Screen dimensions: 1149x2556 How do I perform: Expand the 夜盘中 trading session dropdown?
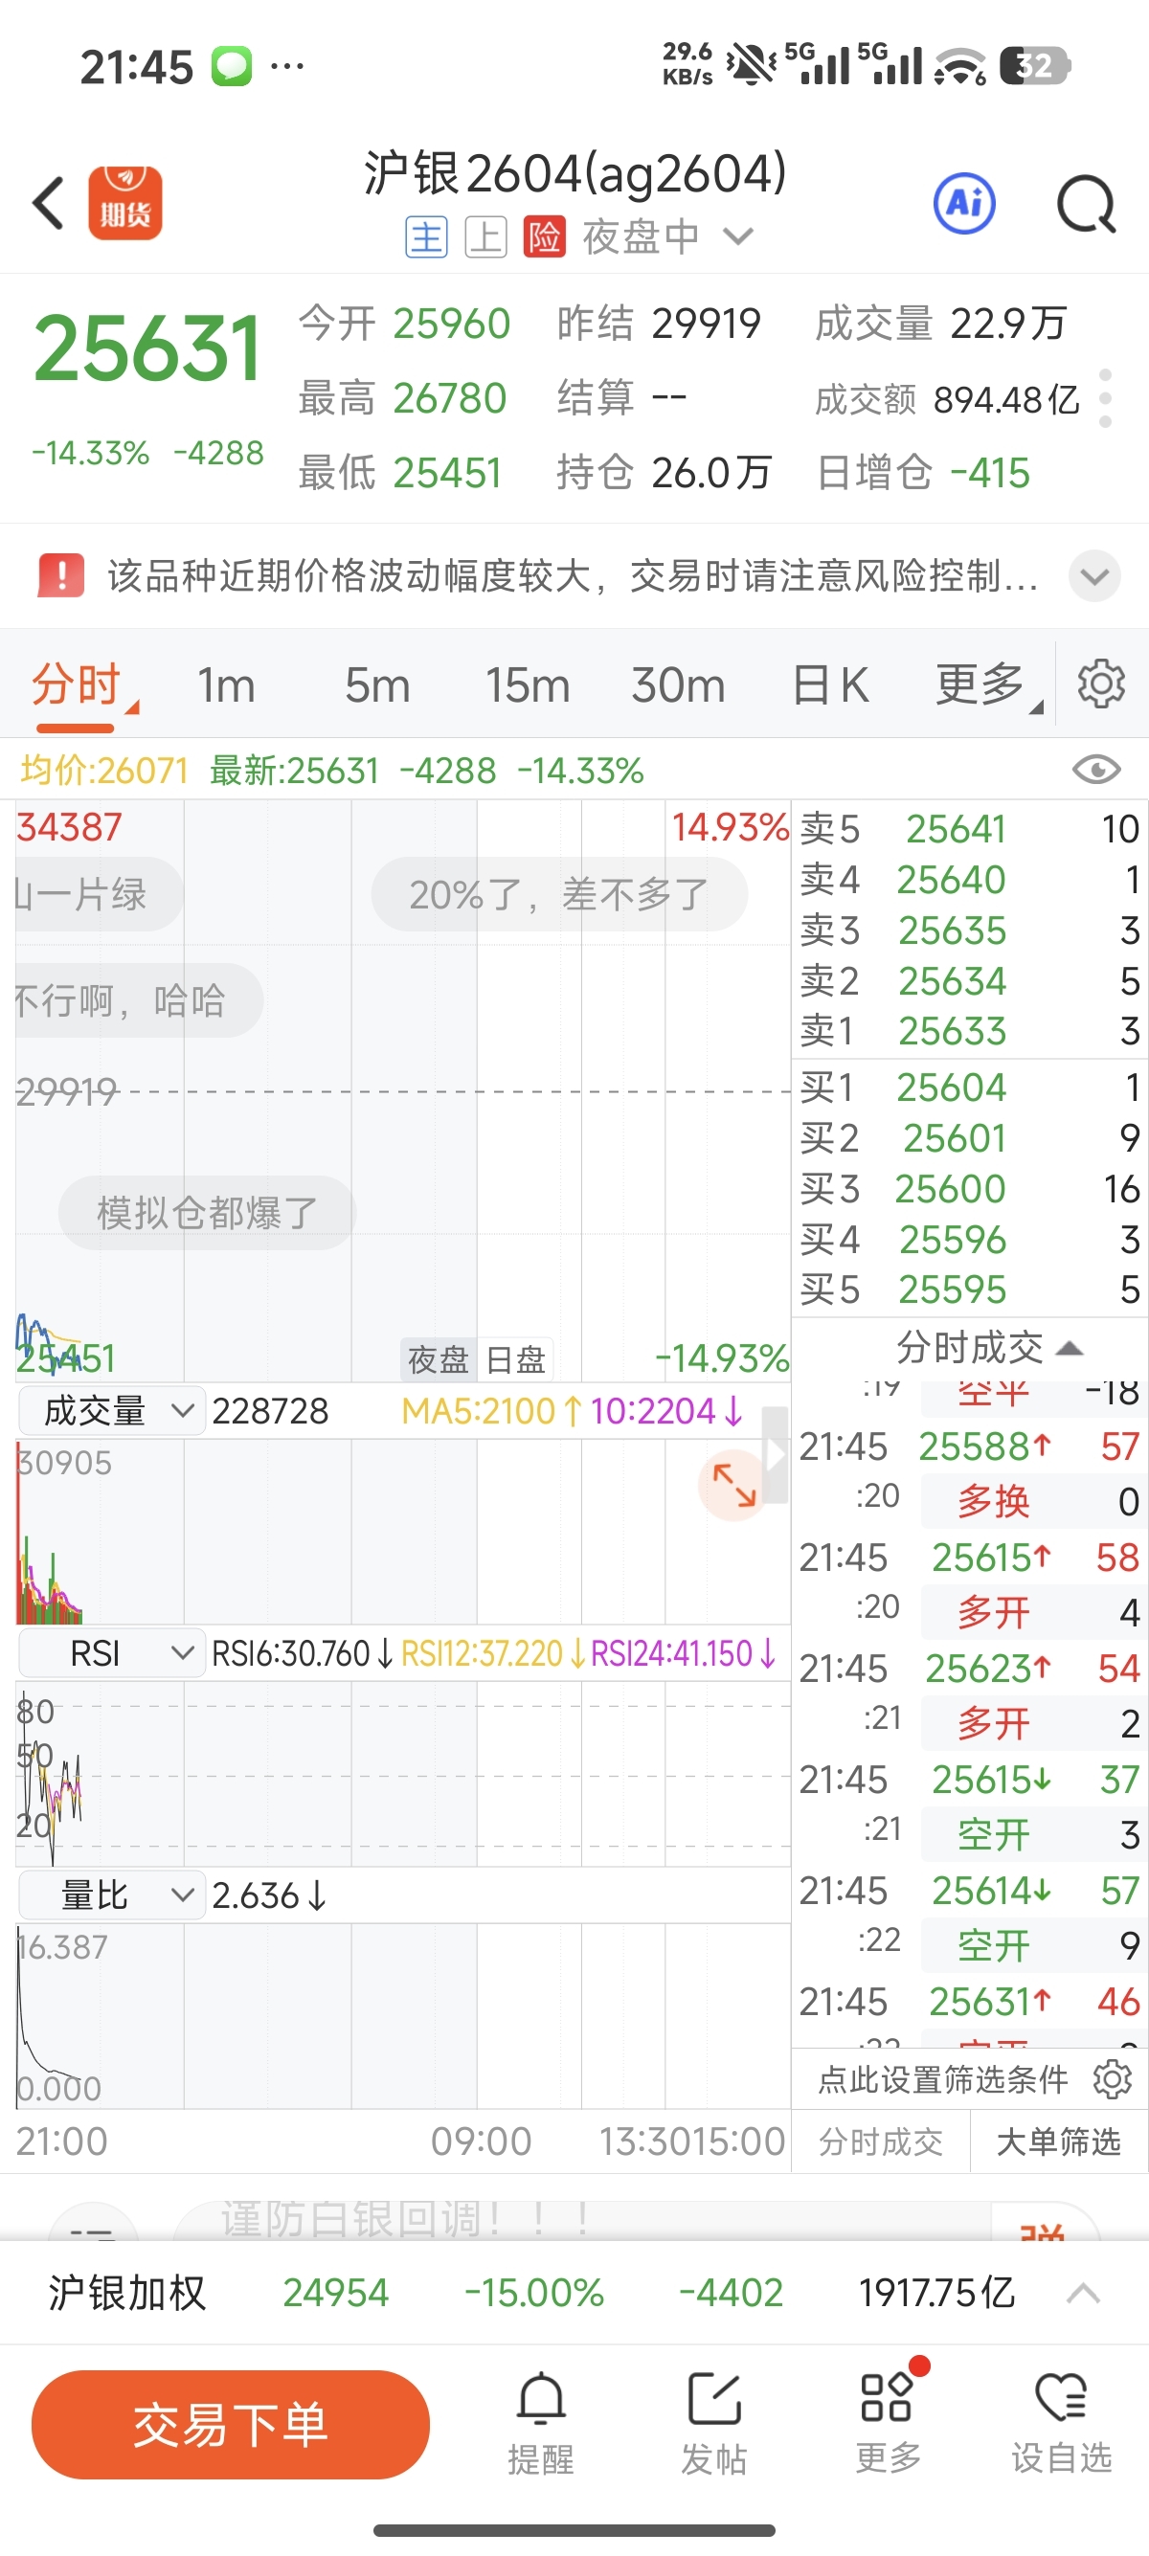738,236
